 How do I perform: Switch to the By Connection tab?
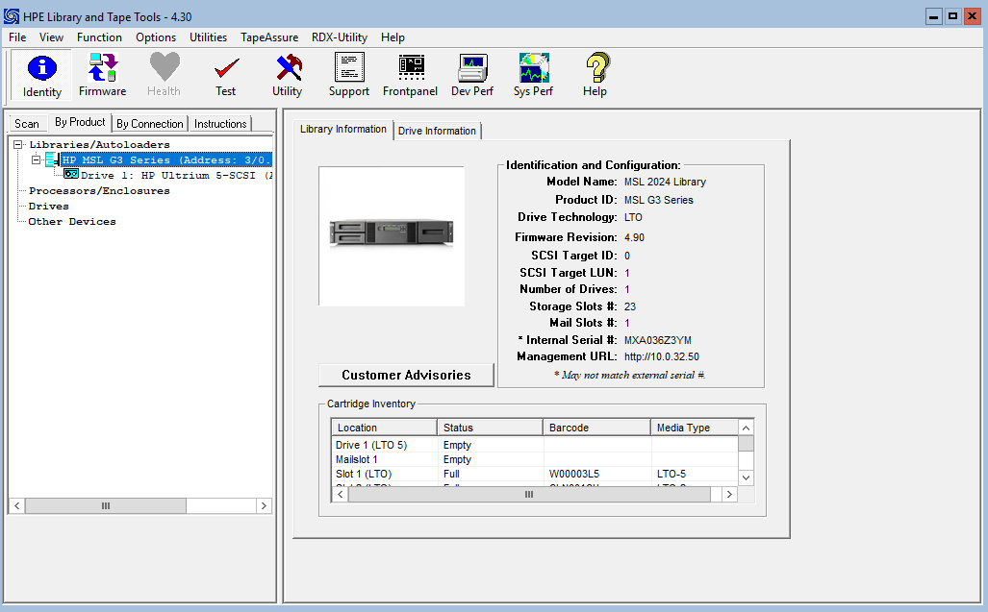150,123
